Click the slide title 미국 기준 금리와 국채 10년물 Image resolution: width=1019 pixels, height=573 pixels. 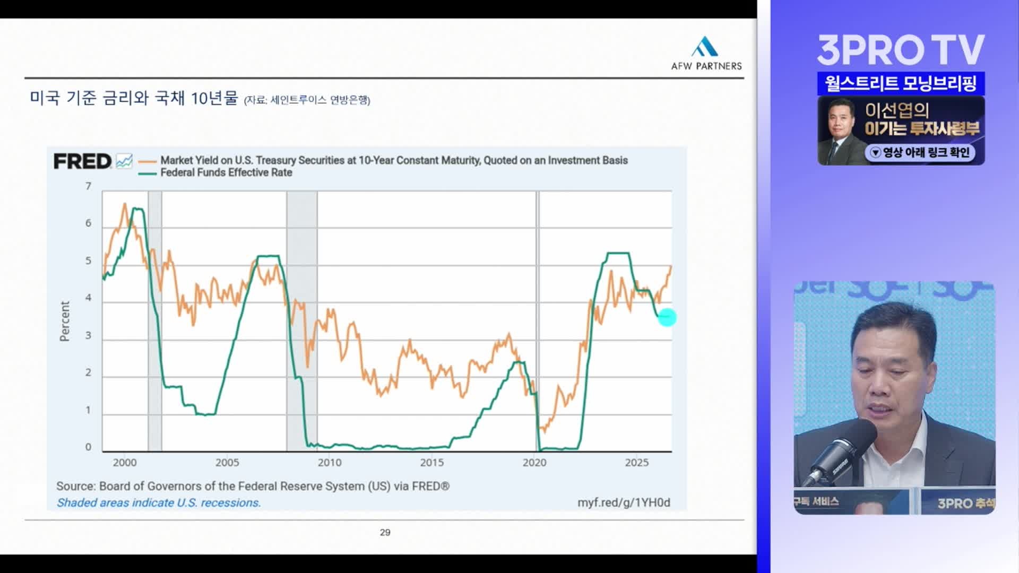click(x=134, y=98)
